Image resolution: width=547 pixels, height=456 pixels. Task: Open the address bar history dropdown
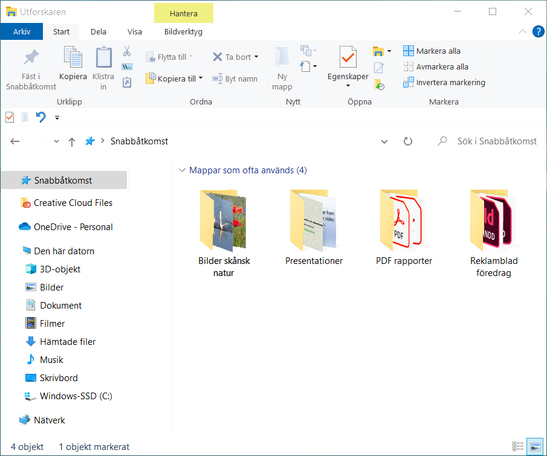384,141
